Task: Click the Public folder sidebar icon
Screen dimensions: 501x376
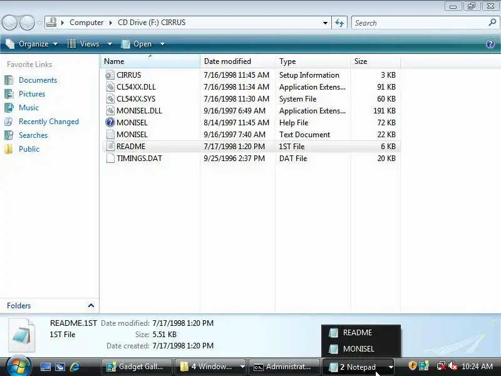Action: coord(9,149)
